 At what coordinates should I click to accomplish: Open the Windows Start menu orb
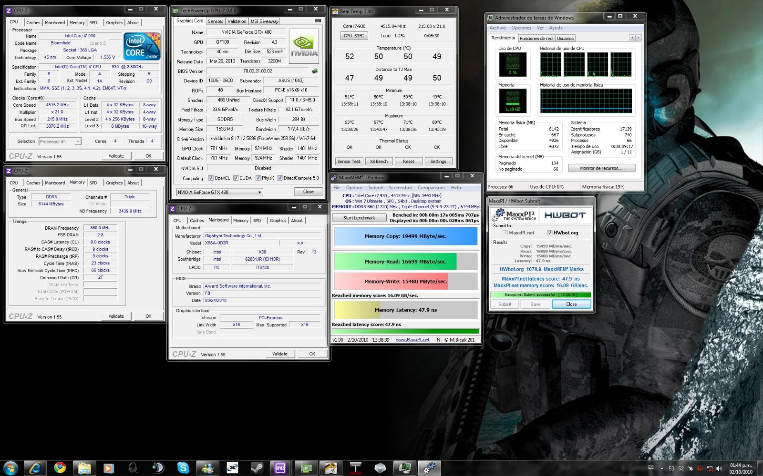[x=10, y=467]
